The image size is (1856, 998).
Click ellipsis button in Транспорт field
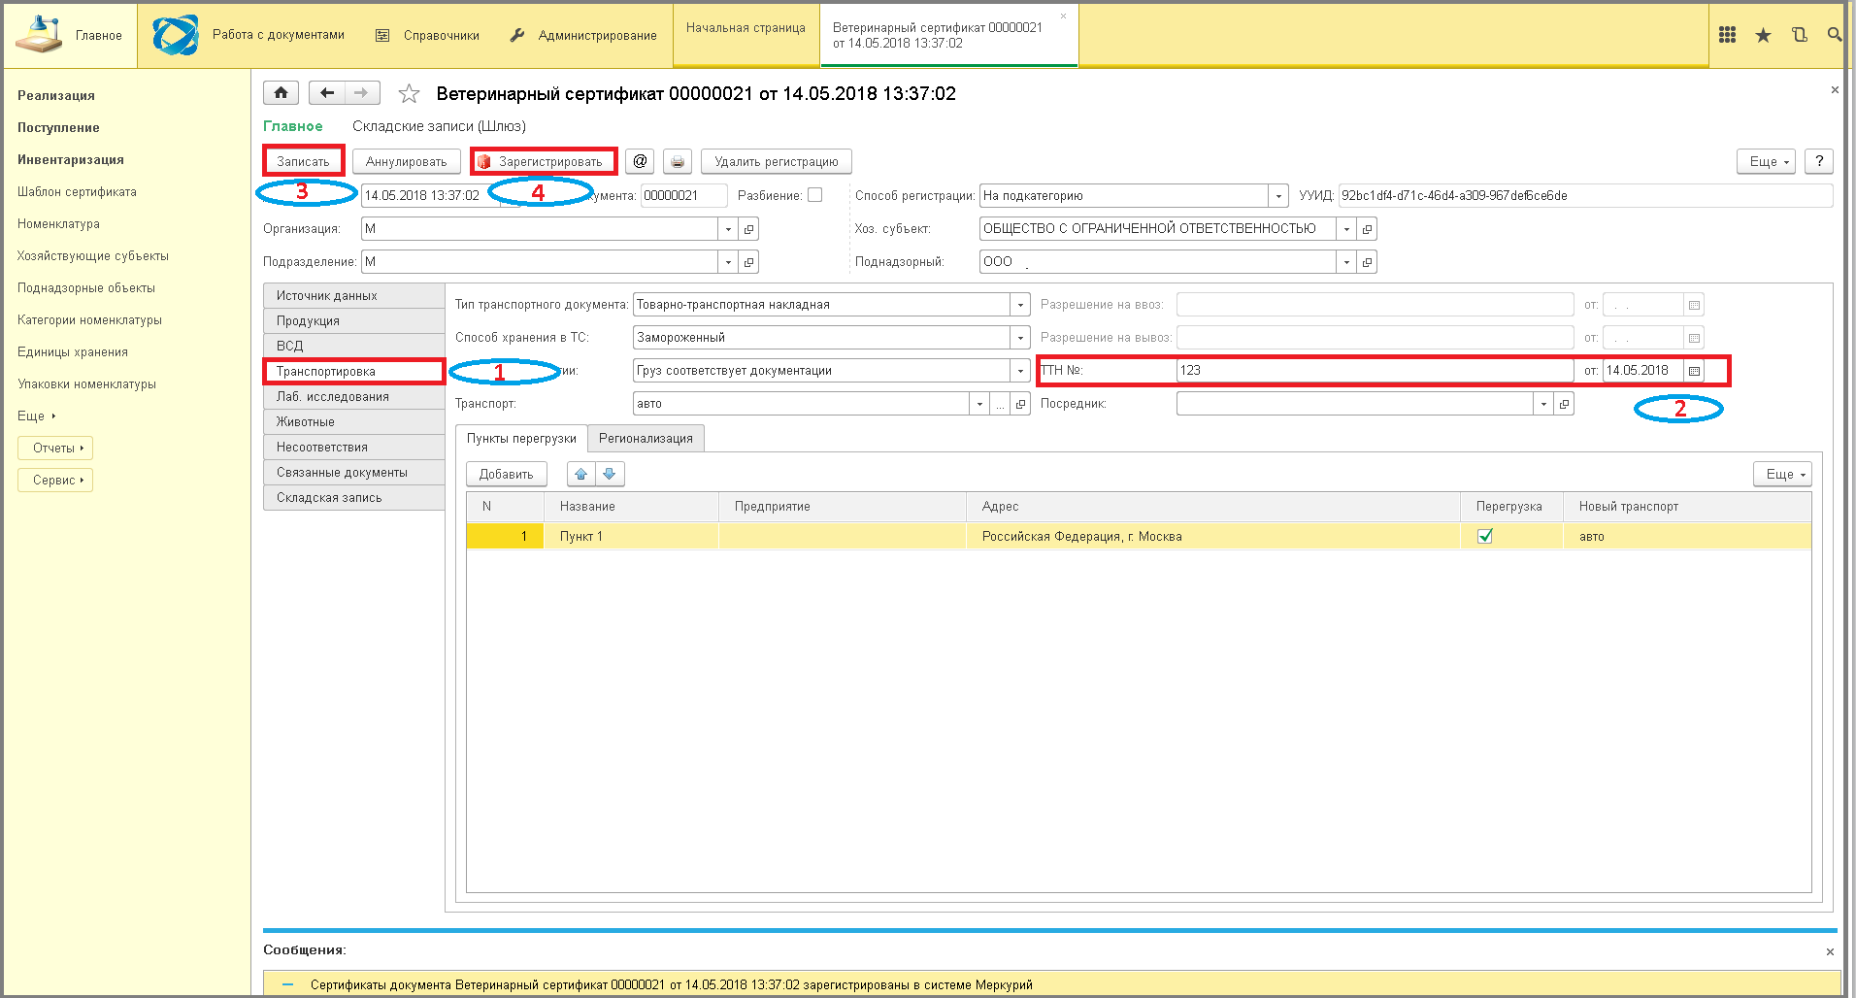click(1000, 404)
